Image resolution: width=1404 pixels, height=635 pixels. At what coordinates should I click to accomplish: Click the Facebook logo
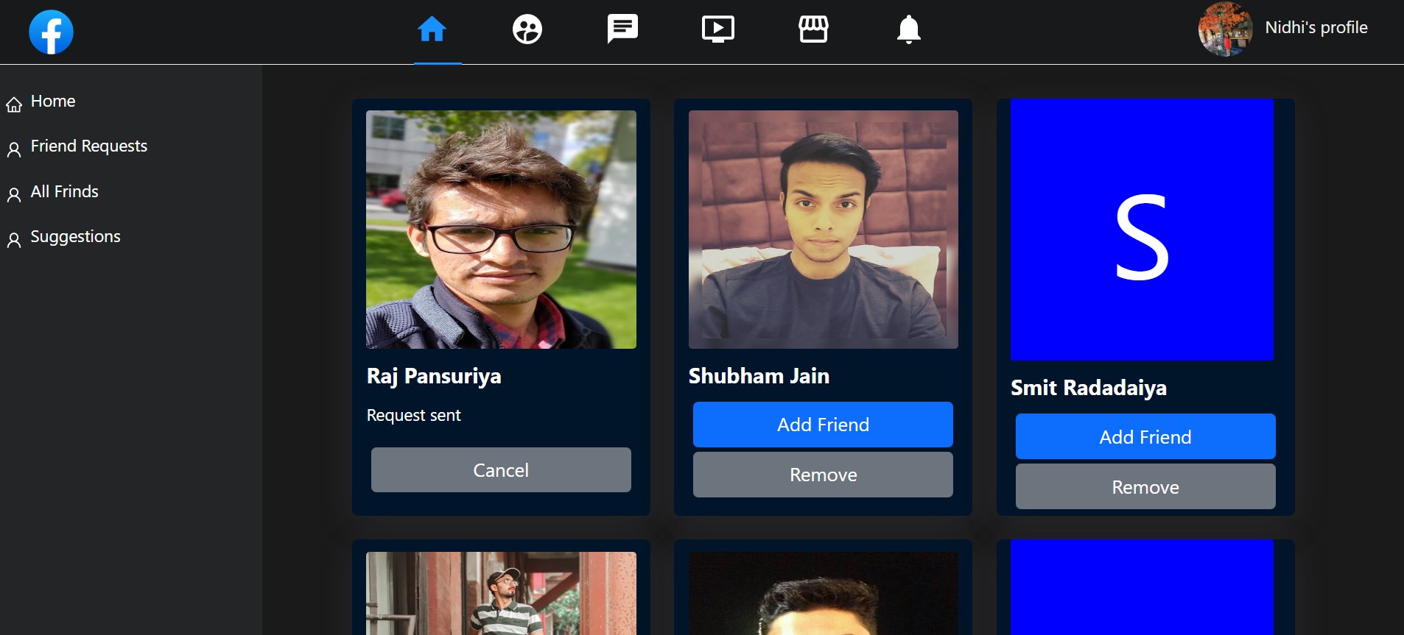click(51, 32)
